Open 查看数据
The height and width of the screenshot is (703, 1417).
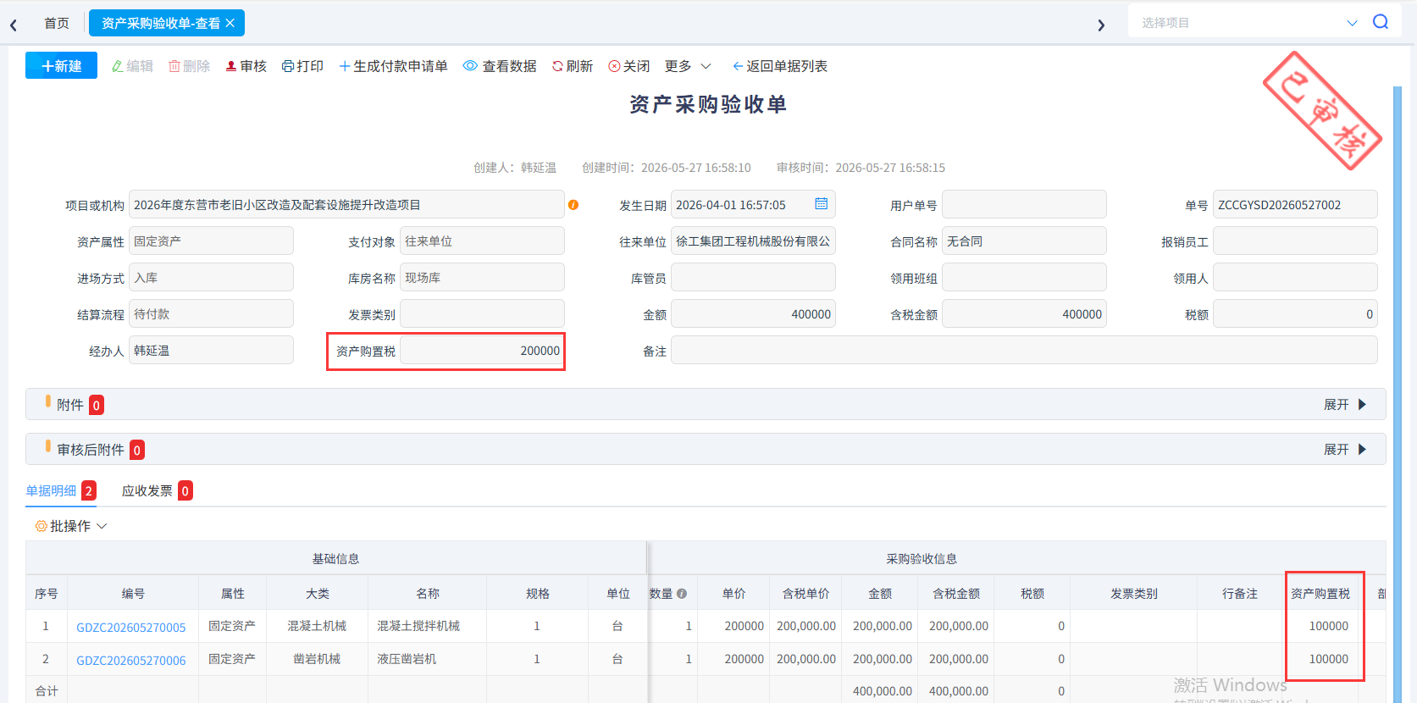pyautogui.click(x=500, y=66)
